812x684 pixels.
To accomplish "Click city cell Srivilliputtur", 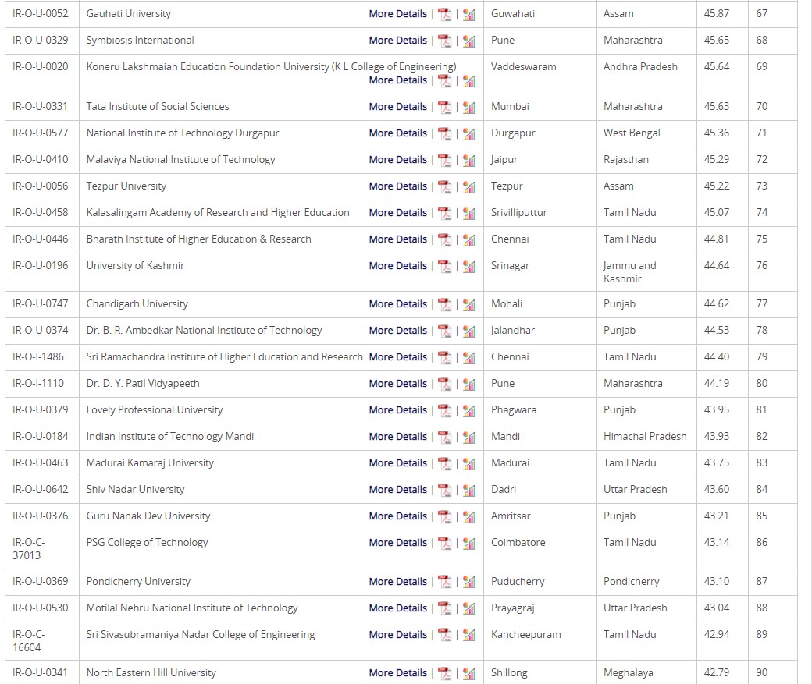I will (x=519, y=213).
